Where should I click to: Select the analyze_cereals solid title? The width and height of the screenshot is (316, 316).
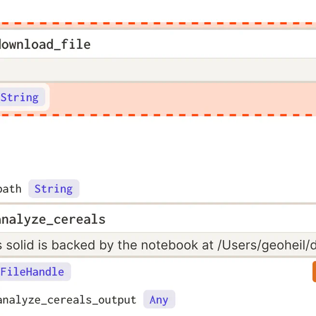point(52,220)
